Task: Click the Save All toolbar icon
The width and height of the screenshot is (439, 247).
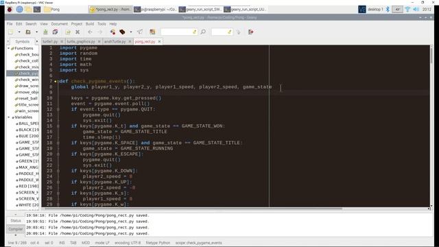Action: pyautogui.click(x=55, y=32)
